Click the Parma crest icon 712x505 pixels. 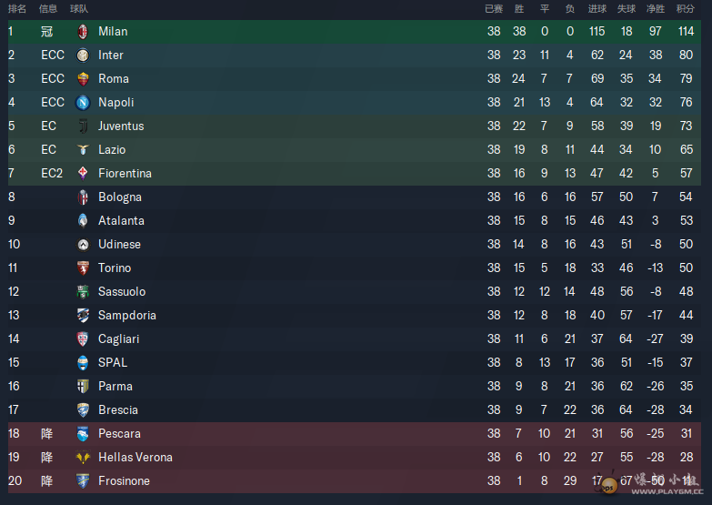click(83, 386)
